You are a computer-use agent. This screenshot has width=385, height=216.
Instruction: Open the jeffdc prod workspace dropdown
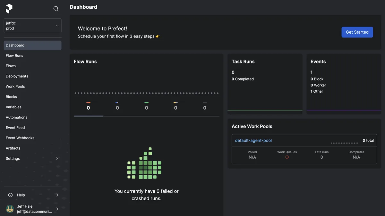[x=32, y=26]
